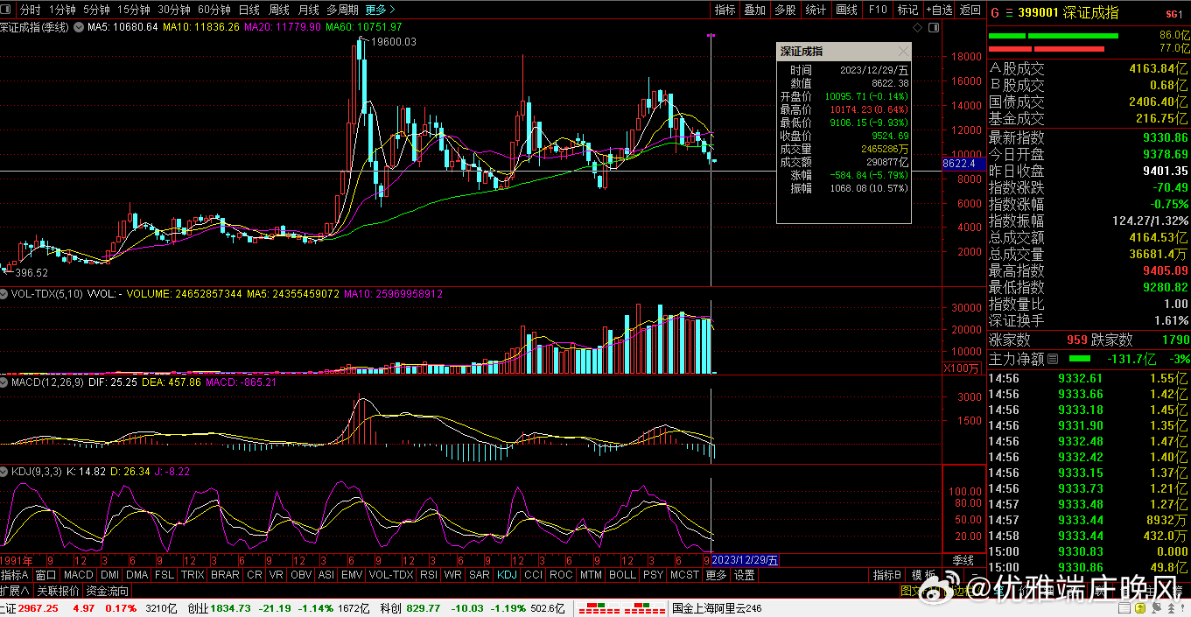This screenshot has height=617, width=1191.
Task: Switch indicator to BRAR
Action: (x=225, y=575)
